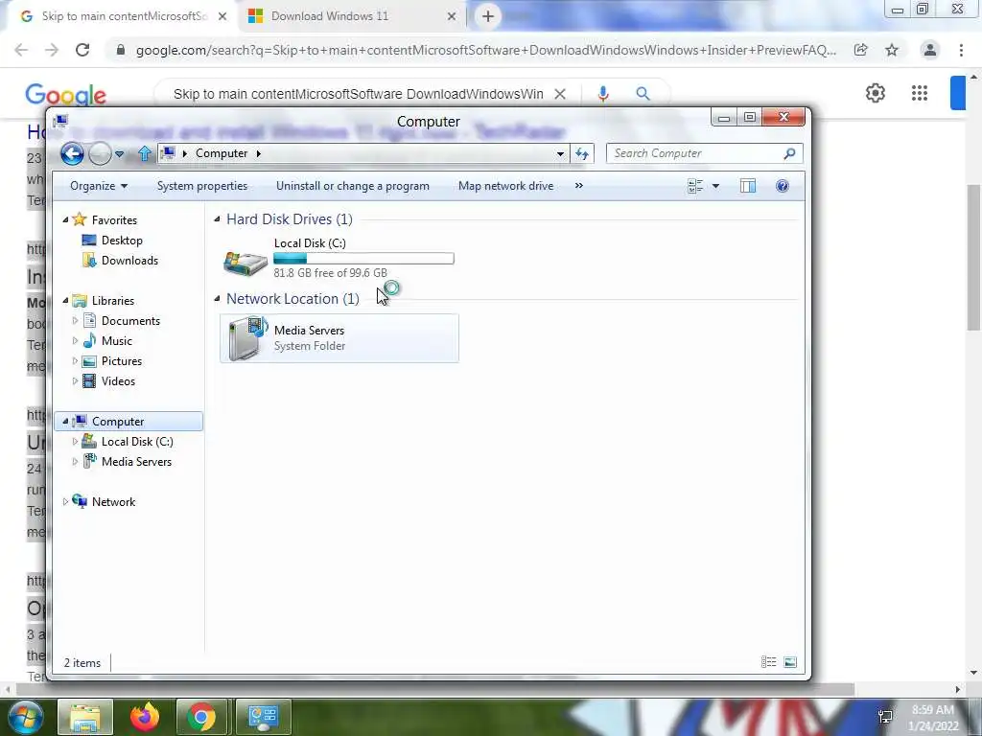Open Google quick settings gear

click(x=876, y=93)
